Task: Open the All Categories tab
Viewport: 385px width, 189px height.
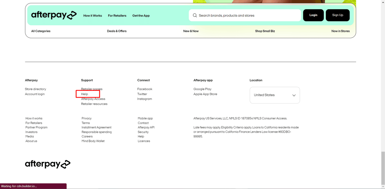Action: 41,31
